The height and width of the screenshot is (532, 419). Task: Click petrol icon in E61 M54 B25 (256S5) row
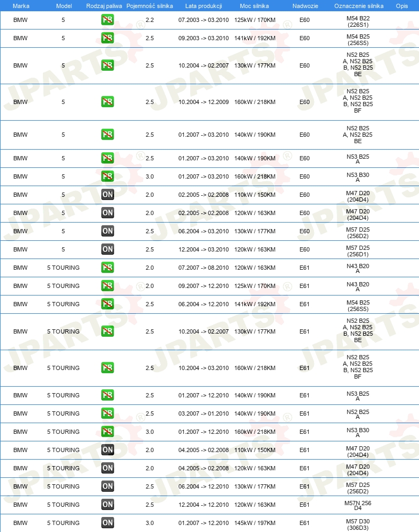[x=108, y=304]
